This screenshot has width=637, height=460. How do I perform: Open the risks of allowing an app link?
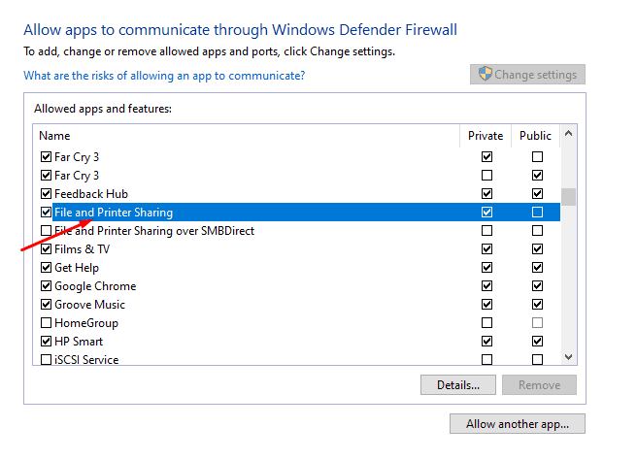[x=164, y=76]
